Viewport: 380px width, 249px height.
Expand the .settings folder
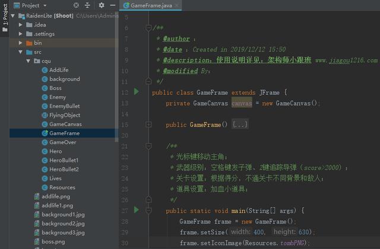21,34
